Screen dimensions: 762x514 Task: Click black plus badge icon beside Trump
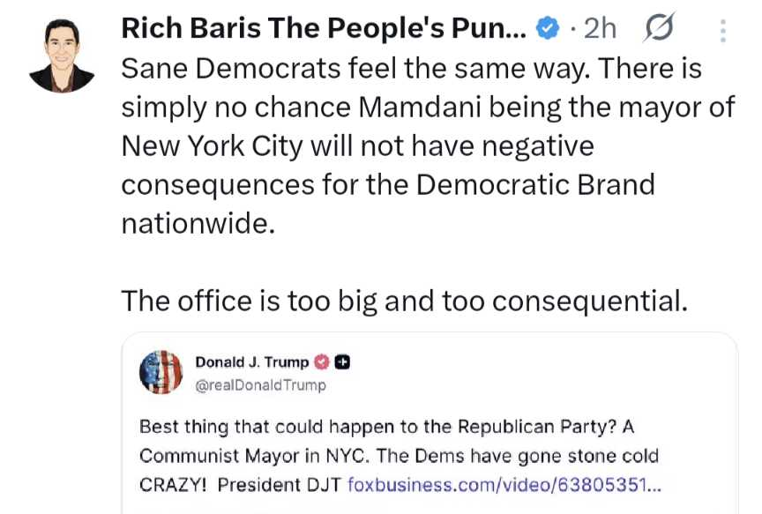point(344,361)
